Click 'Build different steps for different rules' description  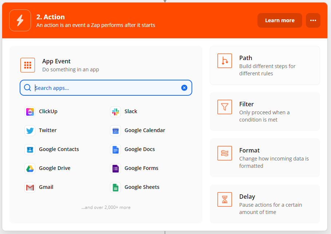pos(267,70)
